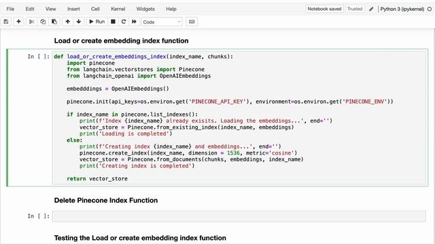Insert a new cell below with plus icon
This screenshot has height=244, width=435.
[x=18, y=22]
